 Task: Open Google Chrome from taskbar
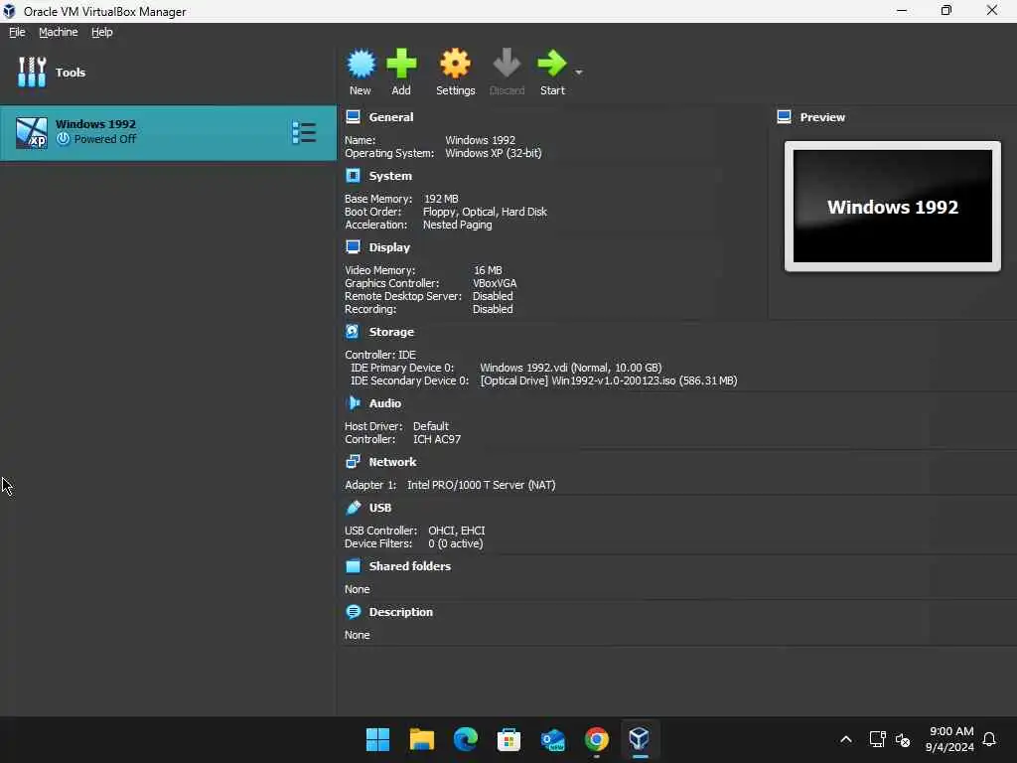pos(596,739)
